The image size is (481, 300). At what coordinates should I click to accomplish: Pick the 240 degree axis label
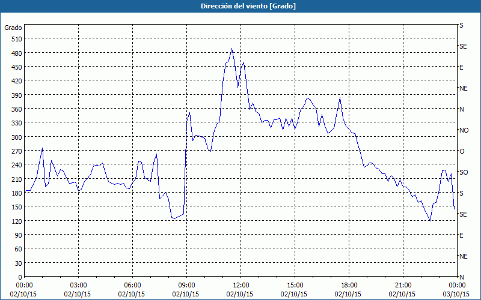click(x=17, y=165)
